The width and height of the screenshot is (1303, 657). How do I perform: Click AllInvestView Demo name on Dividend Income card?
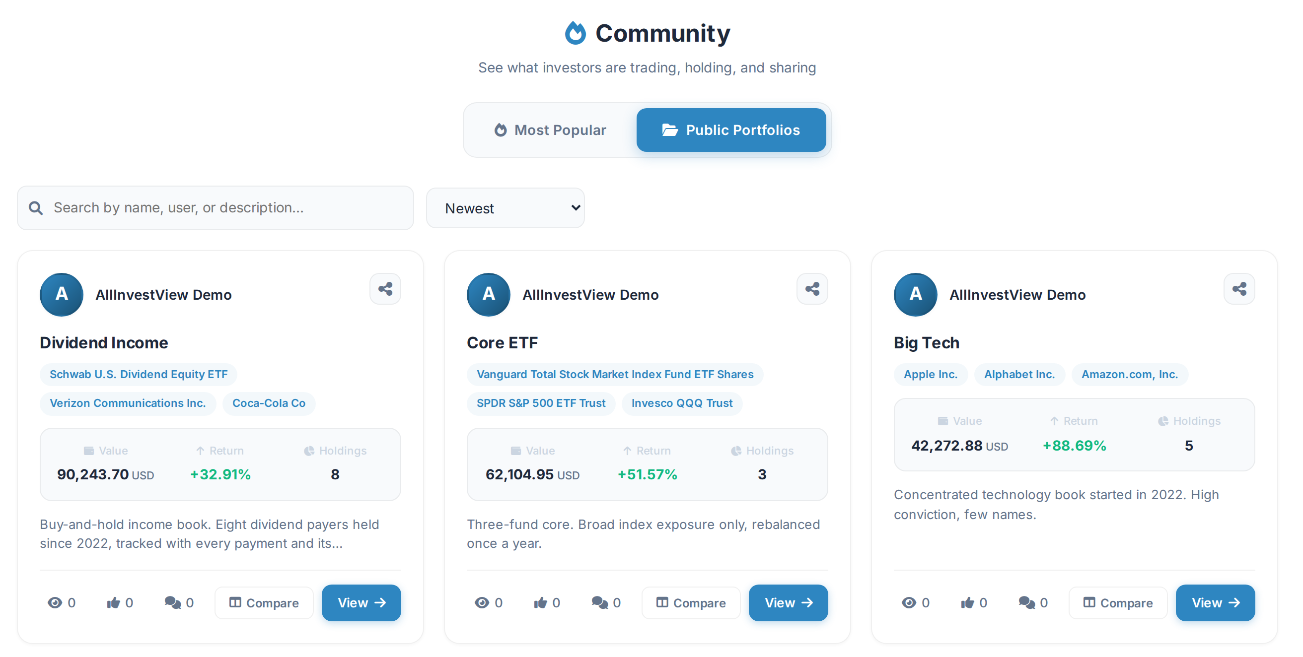163,295
